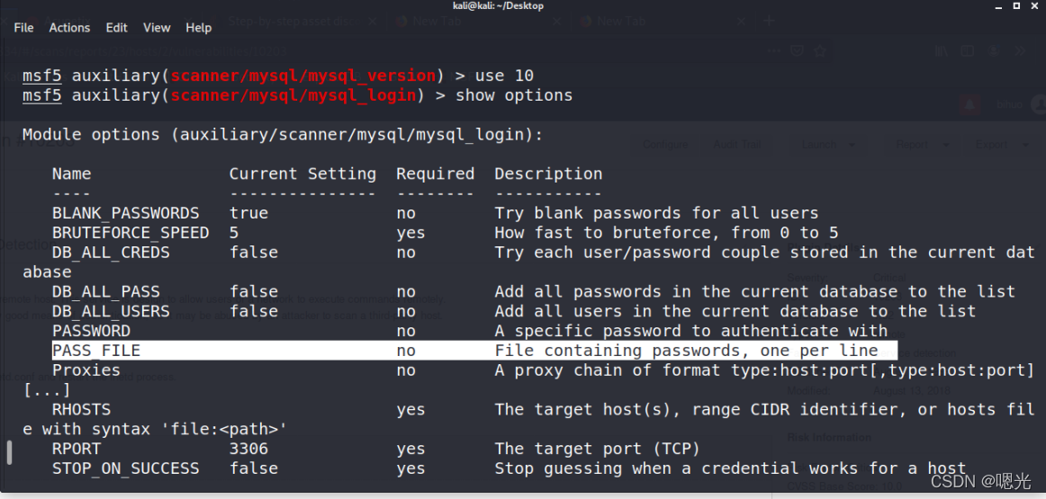Open the View menu

157,27
